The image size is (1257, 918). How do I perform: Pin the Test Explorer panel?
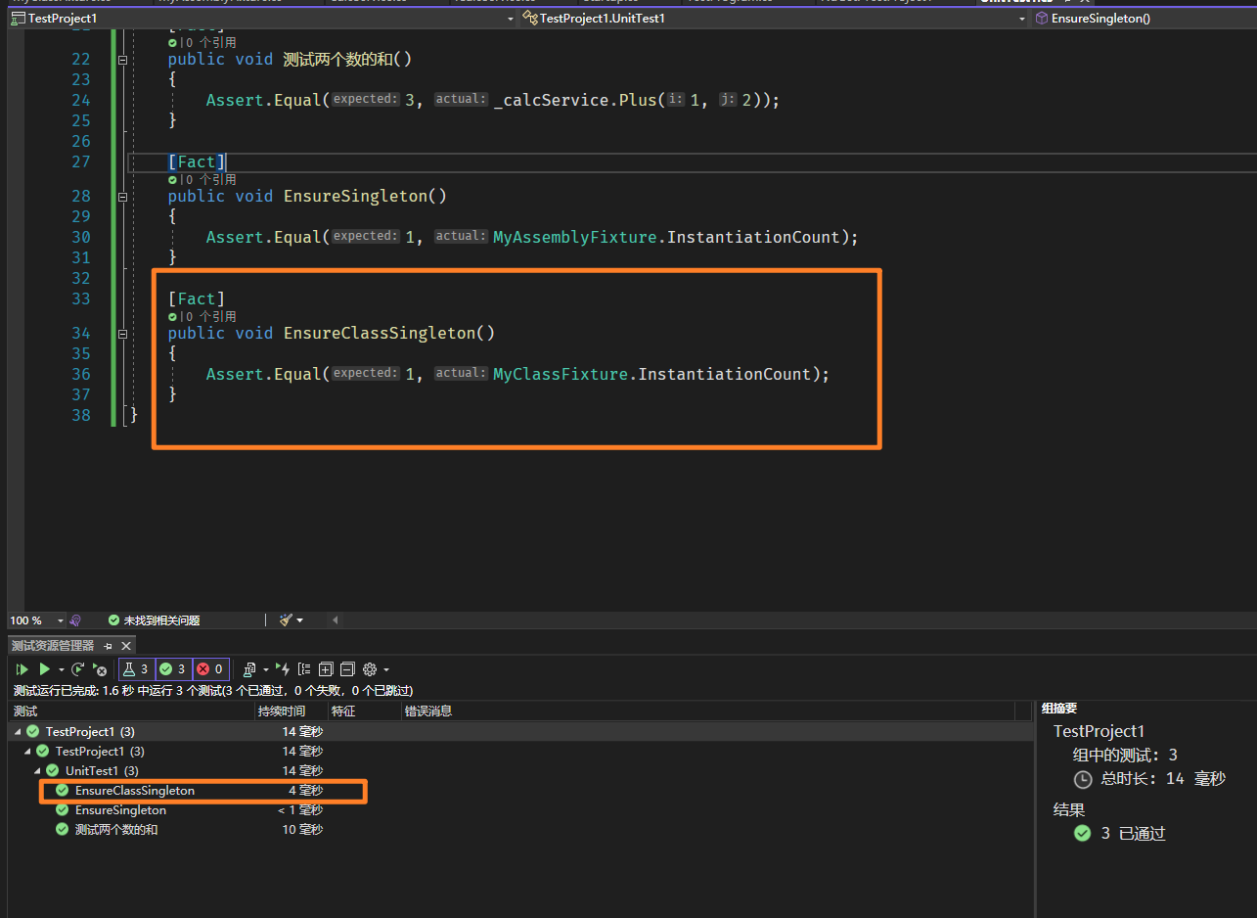coord(109,646)
